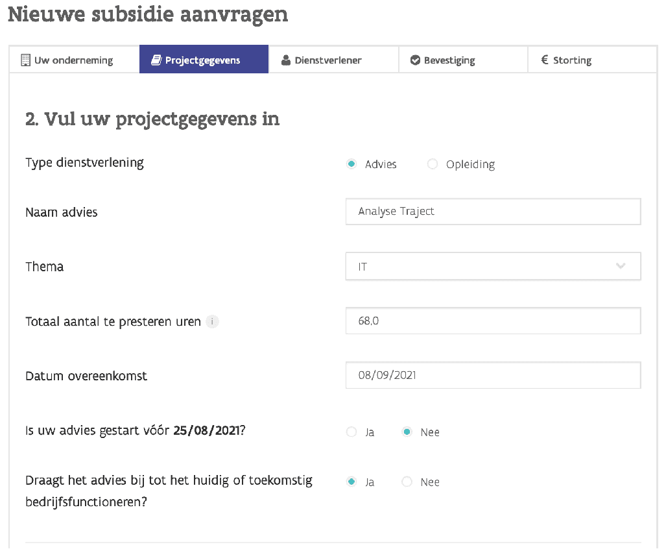This screenshot has width=666, height=549.
Task: Choose Ja for advies gestart vóór 25/08/2021
Action: click(x=351, y=432)
